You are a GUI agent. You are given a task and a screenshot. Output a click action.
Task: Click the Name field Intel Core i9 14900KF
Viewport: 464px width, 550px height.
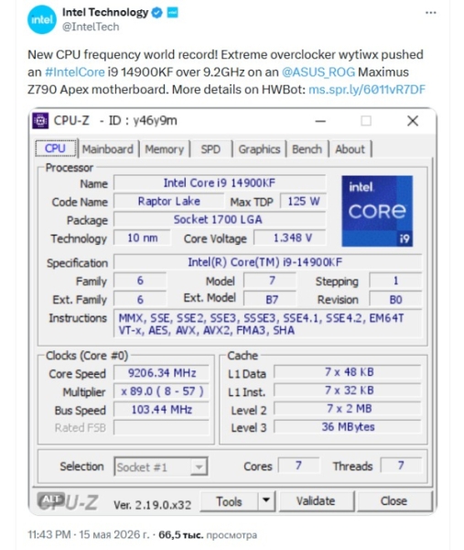pos(220,183)
